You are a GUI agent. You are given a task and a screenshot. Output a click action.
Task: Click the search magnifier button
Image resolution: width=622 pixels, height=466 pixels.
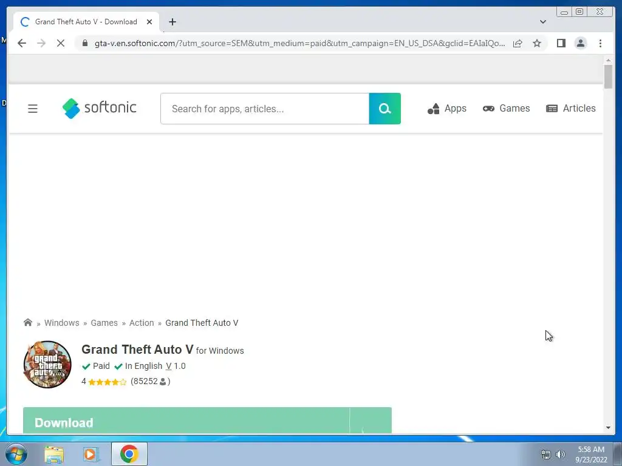coord(384,109)
